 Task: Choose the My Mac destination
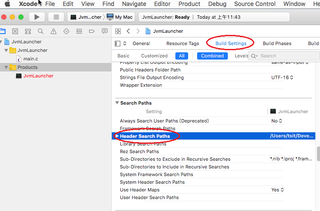pos(120,17)
